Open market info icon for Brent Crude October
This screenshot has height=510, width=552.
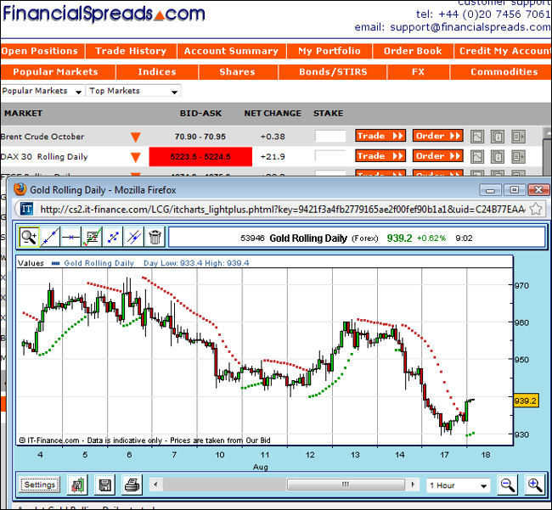(x=498, y=137)
